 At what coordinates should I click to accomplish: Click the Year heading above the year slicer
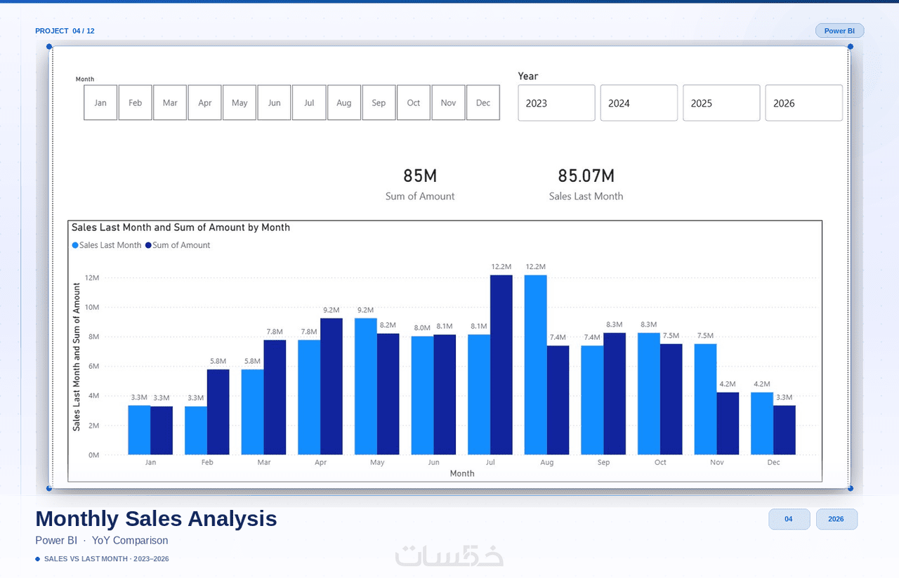528,76
